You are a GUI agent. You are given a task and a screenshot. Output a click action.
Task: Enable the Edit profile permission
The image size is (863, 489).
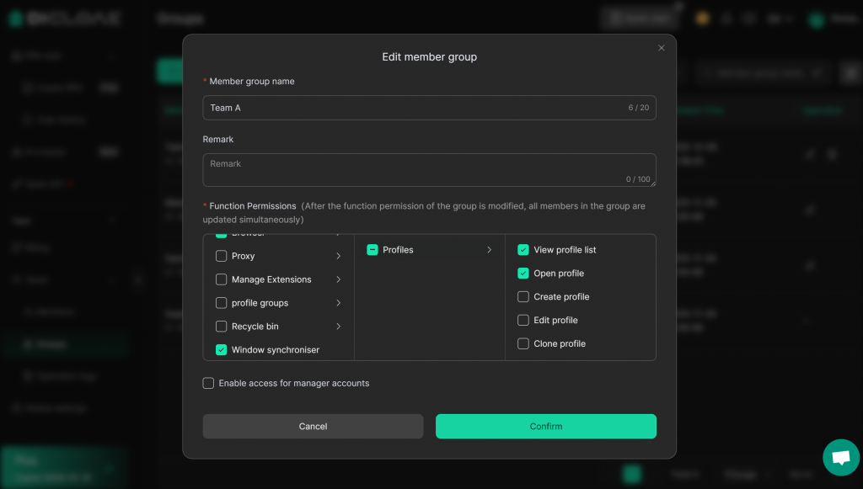523,321
